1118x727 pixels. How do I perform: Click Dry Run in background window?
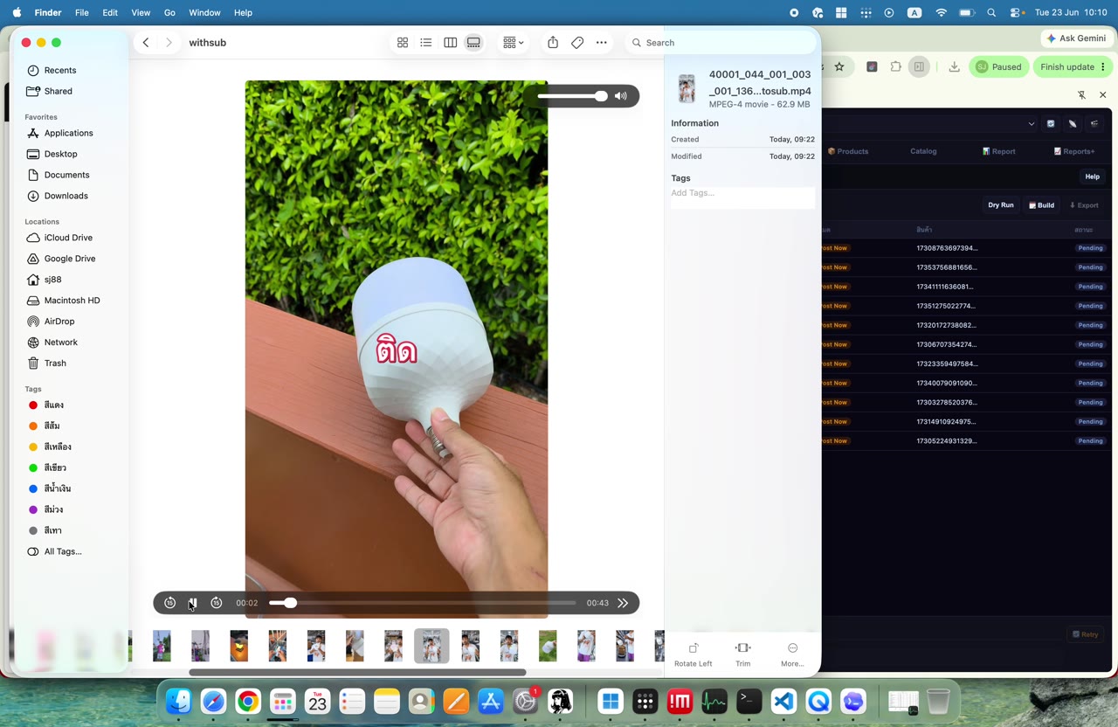1001,205
